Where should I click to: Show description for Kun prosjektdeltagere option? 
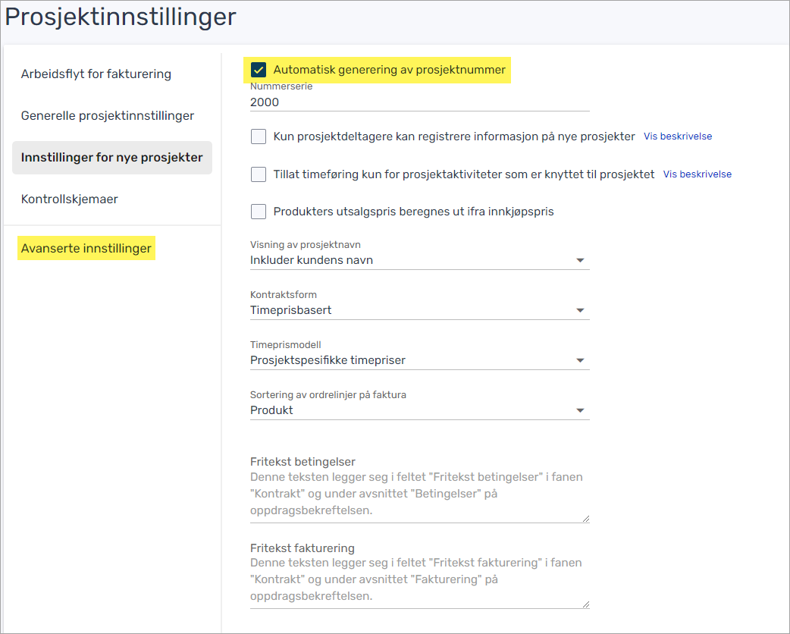678,136
